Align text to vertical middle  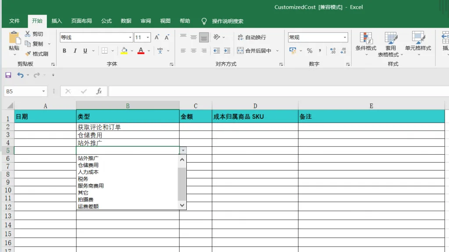(193, 37)
